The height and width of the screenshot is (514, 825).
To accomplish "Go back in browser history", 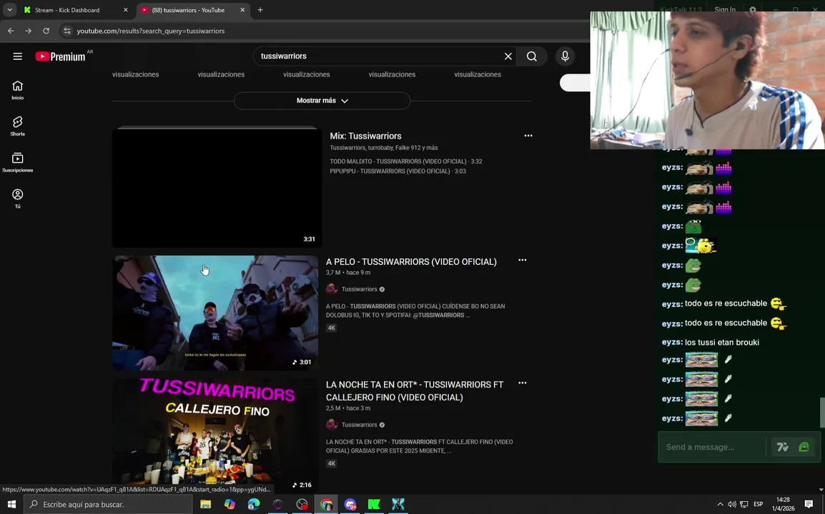I will click(x=11, y=31).
